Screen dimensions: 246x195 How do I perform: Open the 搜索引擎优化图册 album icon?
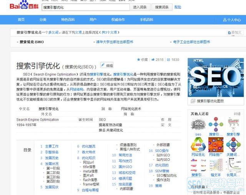[194, 101]
